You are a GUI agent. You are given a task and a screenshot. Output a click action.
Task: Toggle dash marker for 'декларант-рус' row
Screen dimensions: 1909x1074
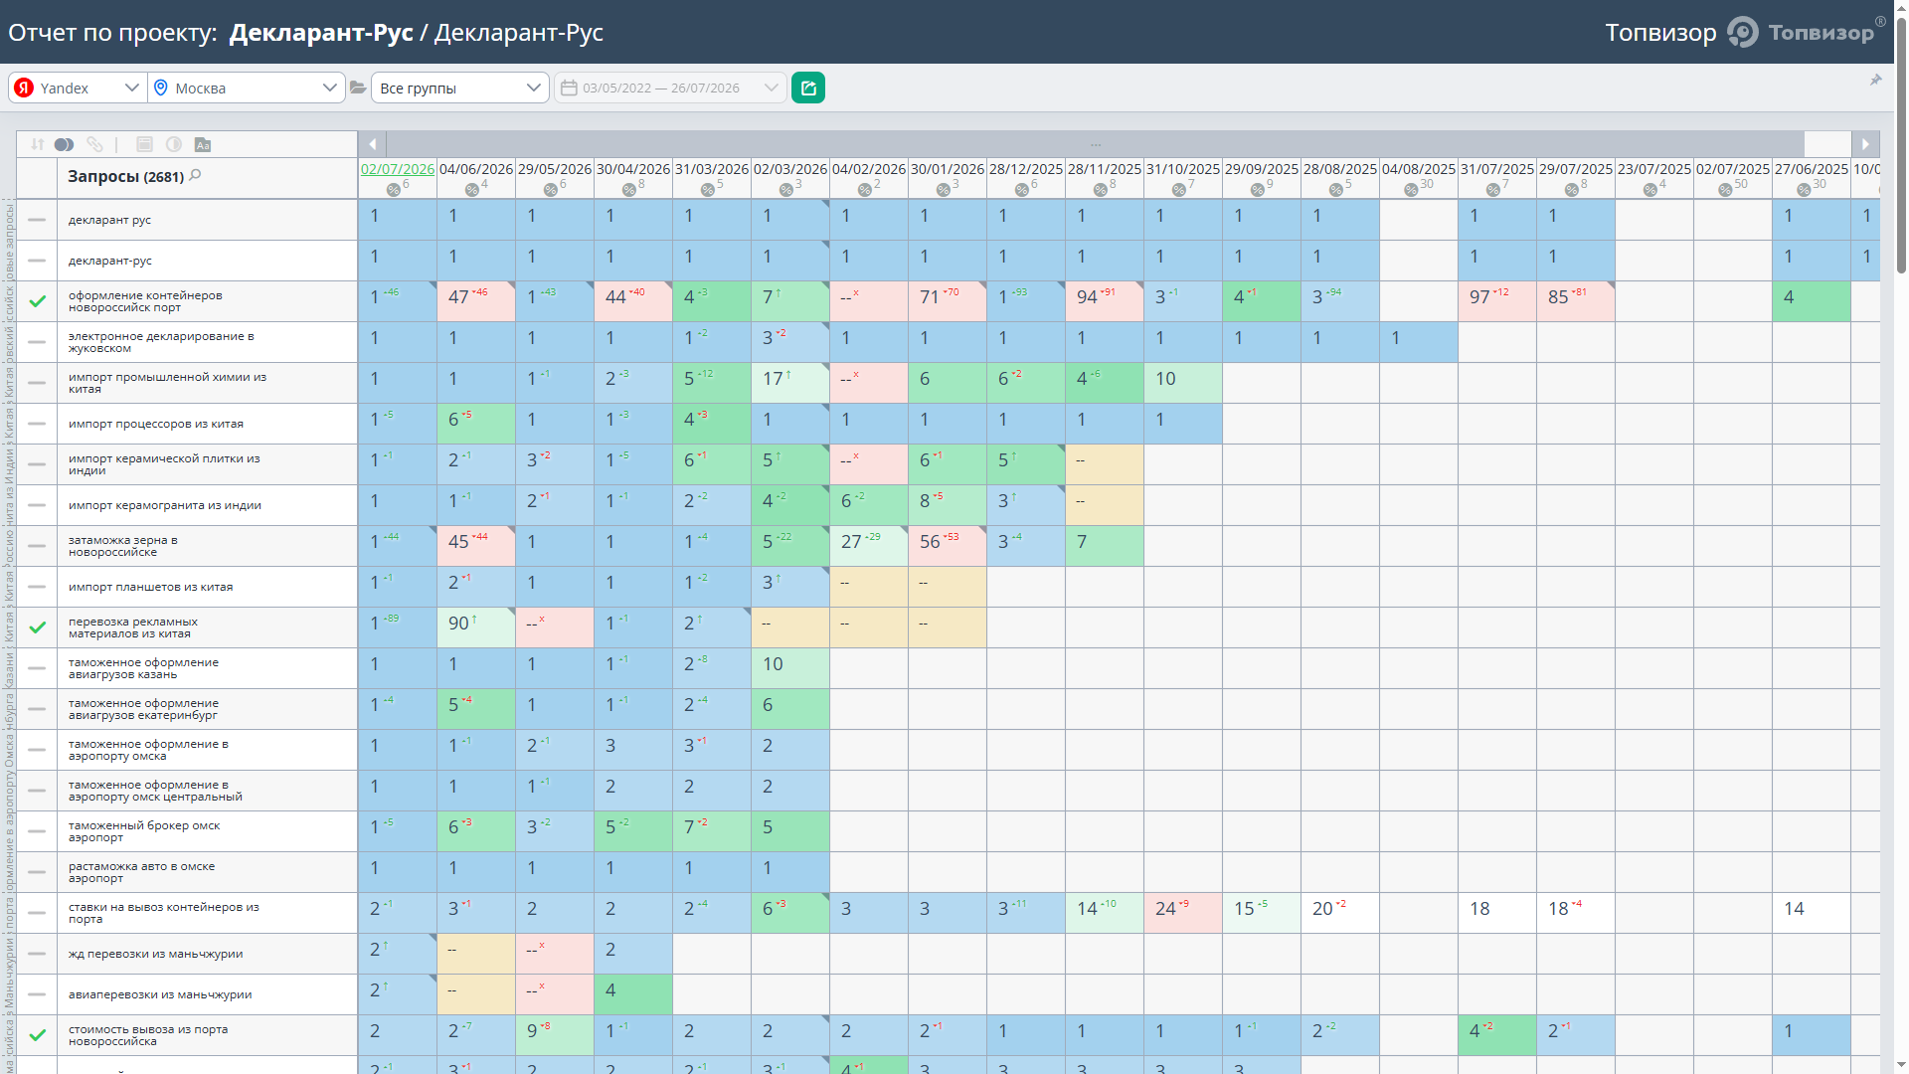pyautogui.click(x=37, y=260)
